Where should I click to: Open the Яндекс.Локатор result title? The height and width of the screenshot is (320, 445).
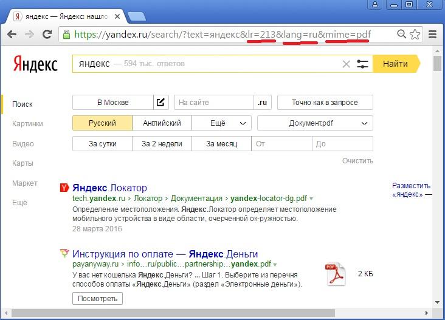point(109,188)
